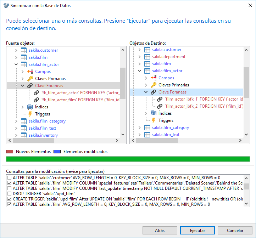Expand sakila.department in destination objects
Image resolution: width=256 pixels, height=238 pixels.
(x=139, y=57)
